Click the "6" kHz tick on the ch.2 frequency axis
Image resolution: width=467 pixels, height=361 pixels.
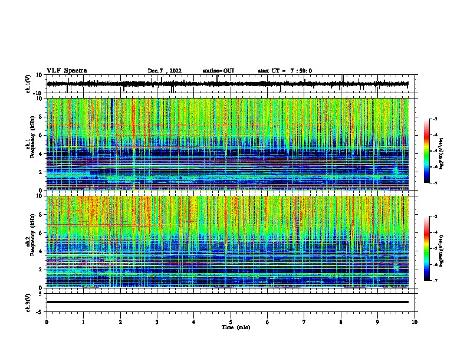pos(41,232)
